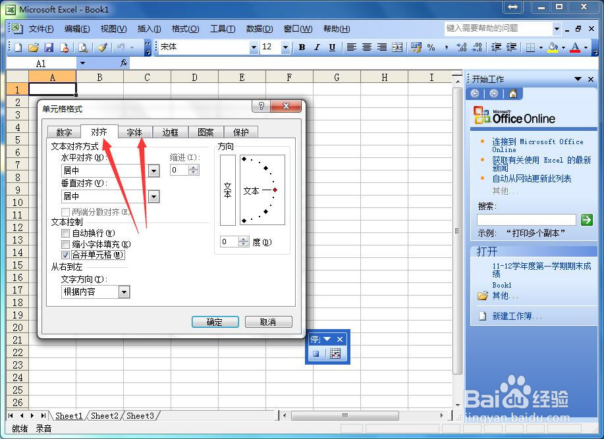This screenshot has height=439, width=604.
Task: Select the Format Painter brush icon
Action: click(x=102, y=47)
